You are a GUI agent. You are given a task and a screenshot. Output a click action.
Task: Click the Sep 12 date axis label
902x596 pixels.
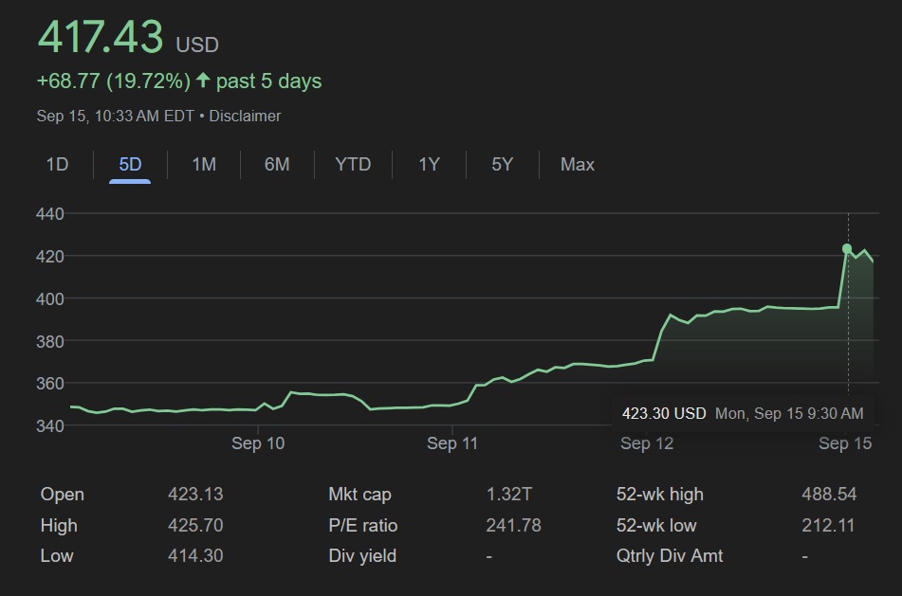647,443
